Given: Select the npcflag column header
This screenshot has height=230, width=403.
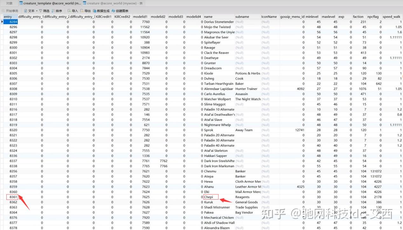Looking at the screenshot, I should [374, 16].
